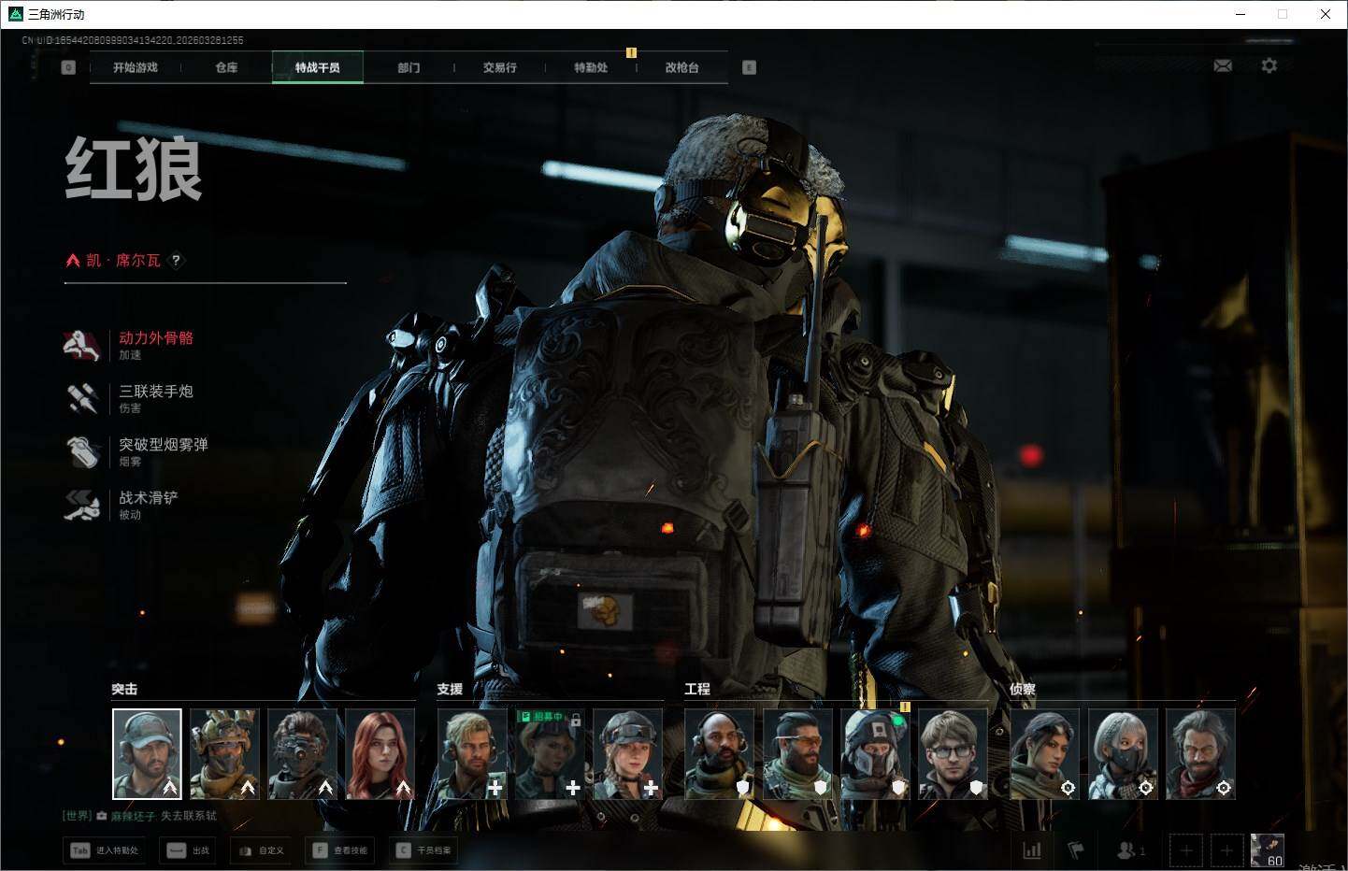The image size is (1348, 871).
Task: Click the first empty squad plus slot
Action: (1186, 850)
